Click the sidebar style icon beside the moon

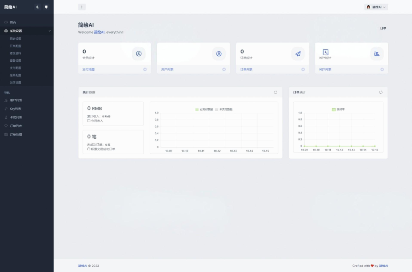coord(46,7)
